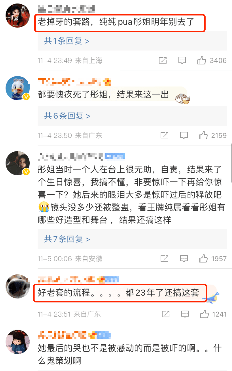Click the comment text 老掉牙的套路
This screenshot has width=232, height=371.
[x=64, y=22]
